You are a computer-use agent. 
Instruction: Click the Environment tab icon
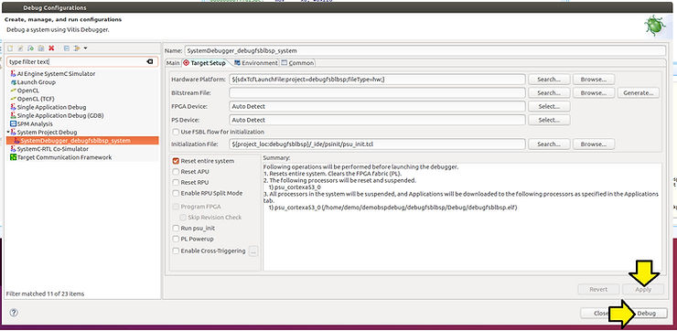tap(237, 63)
